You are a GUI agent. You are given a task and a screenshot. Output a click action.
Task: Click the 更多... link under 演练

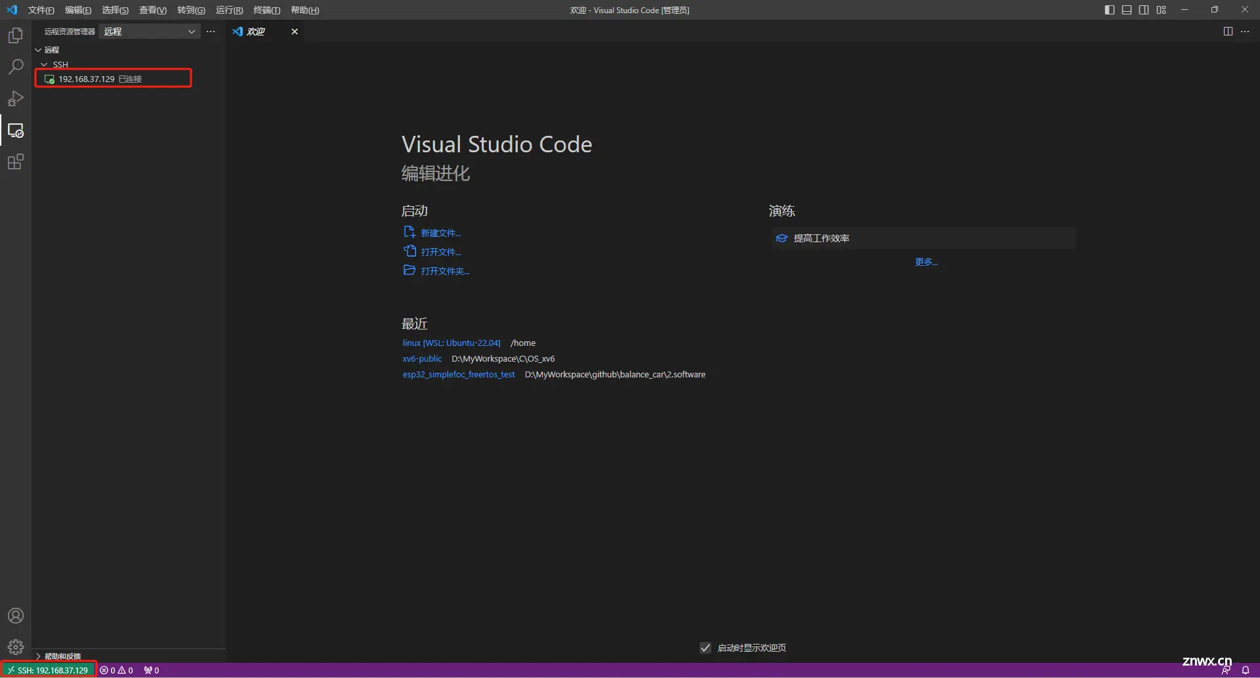[926, 262]
